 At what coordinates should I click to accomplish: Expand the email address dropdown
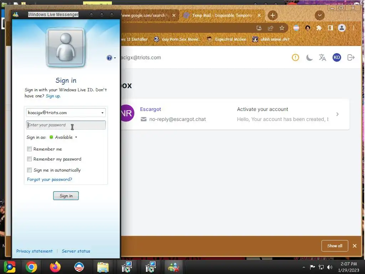click(x=102, y=113)
